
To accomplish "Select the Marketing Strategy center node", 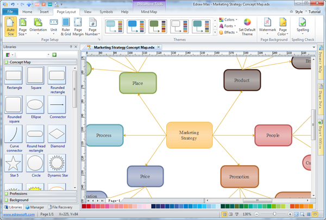I will pyautogui.click(x=189, y=135).
